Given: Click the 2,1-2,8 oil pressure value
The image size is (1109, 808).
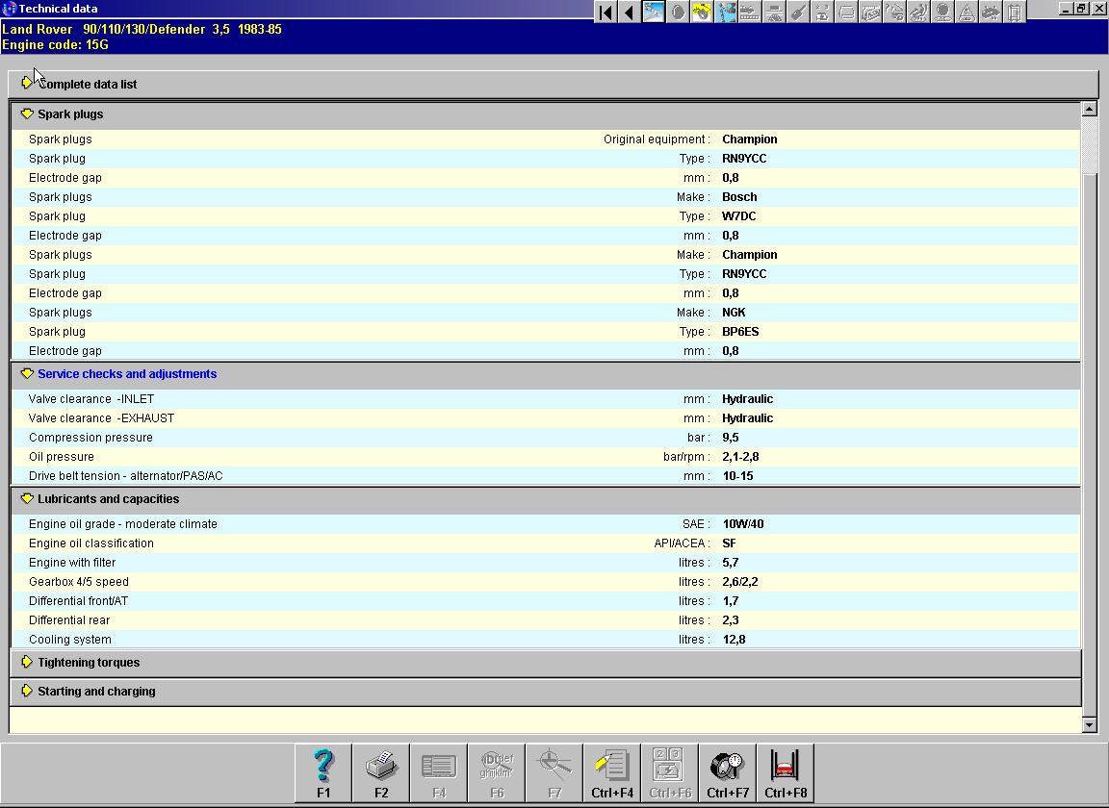Looking at the screenshot, I should tap(740, 457).
